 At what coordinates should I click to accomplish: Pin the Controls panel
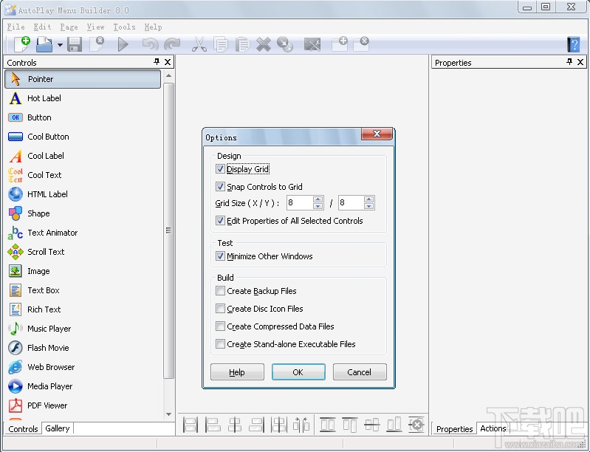[x=157, y=62]
